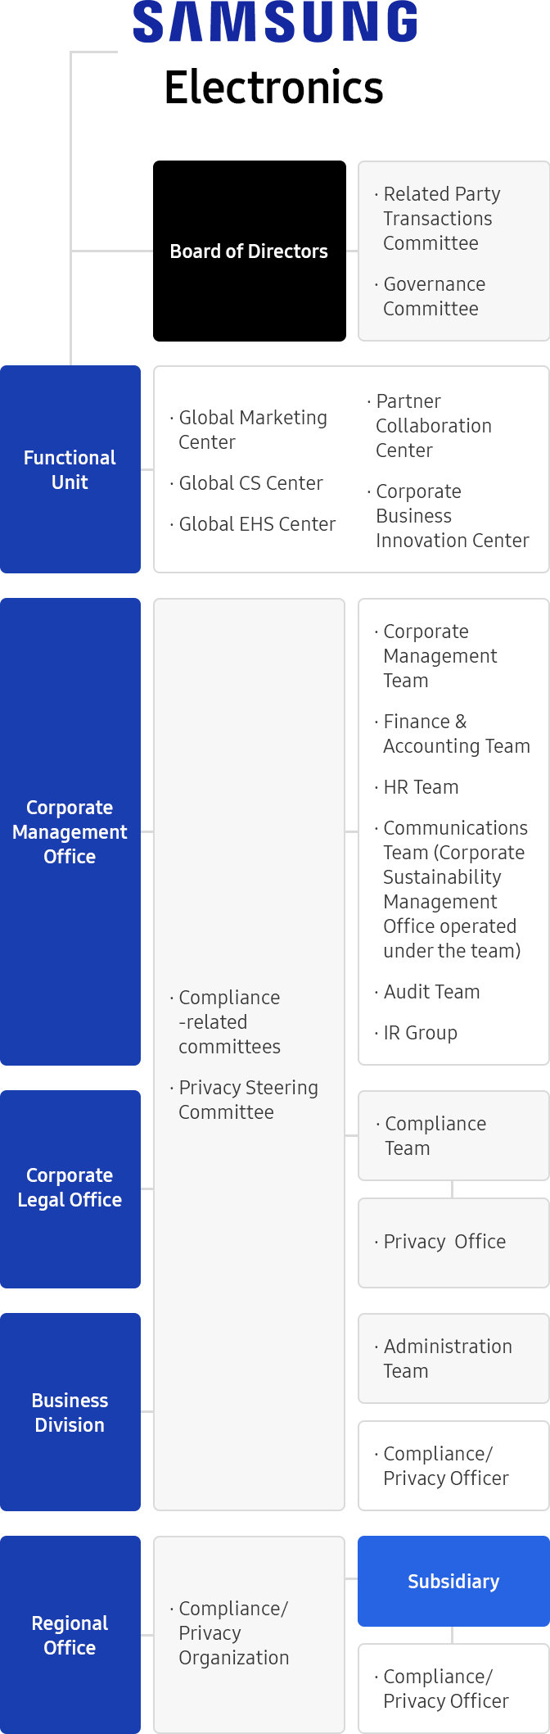The width and height of the screenshot is (550, 1734).
Task: Select the Functional Unit blue box
Action: [70, 469]
